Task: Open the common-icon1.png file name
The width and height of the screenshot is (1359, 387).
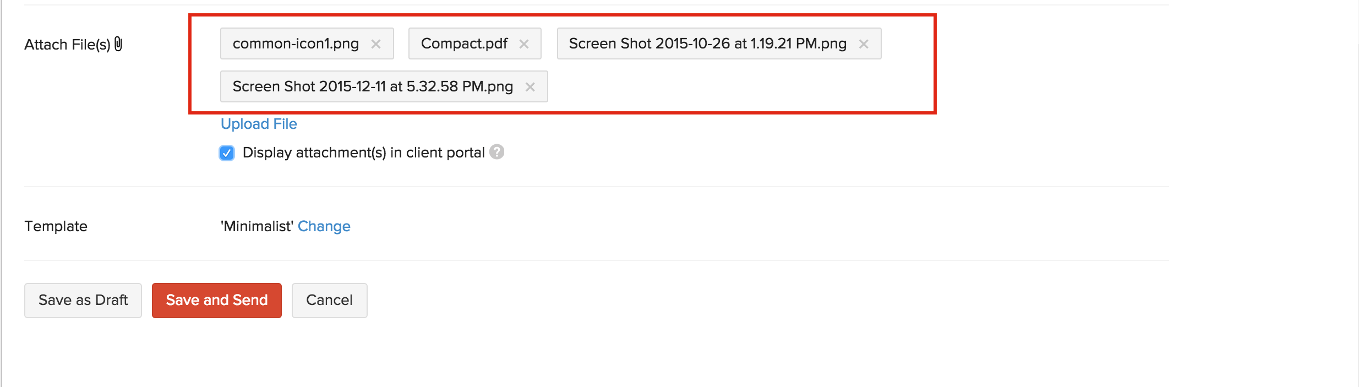Action: coord(296,43)
